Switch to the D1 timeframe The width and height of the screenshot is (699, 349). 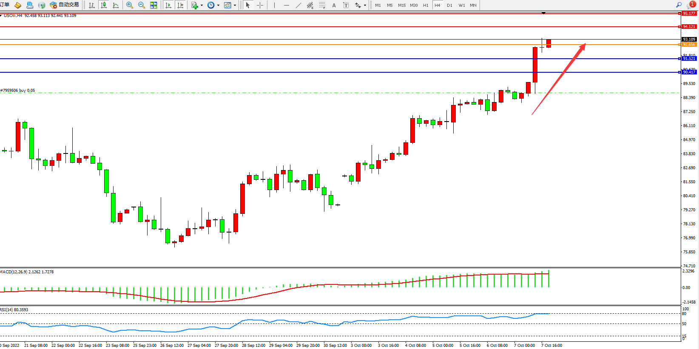coord(449,5)
